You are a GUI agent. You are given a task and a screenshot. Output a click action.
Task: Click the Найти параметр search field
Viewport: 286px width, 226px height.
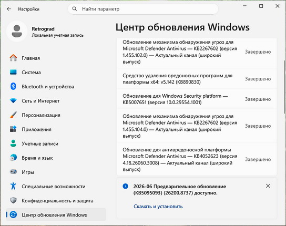(x=143, y=9)
